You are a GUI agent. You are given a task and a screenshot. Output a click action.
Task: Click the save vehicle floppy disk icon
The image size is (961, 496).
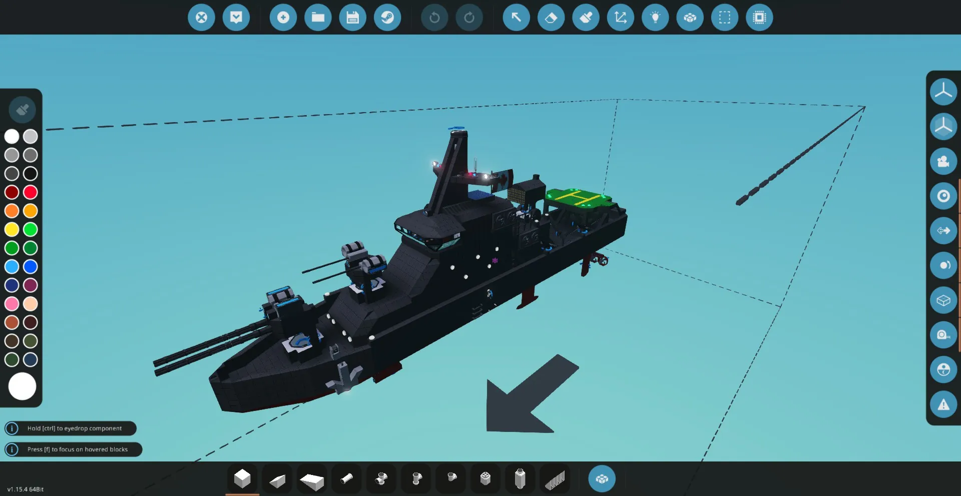[x=352, y=18]
